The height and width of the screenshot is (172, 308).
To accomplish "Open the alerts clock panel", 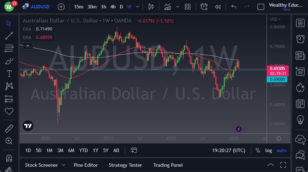I will click(300, 39).
